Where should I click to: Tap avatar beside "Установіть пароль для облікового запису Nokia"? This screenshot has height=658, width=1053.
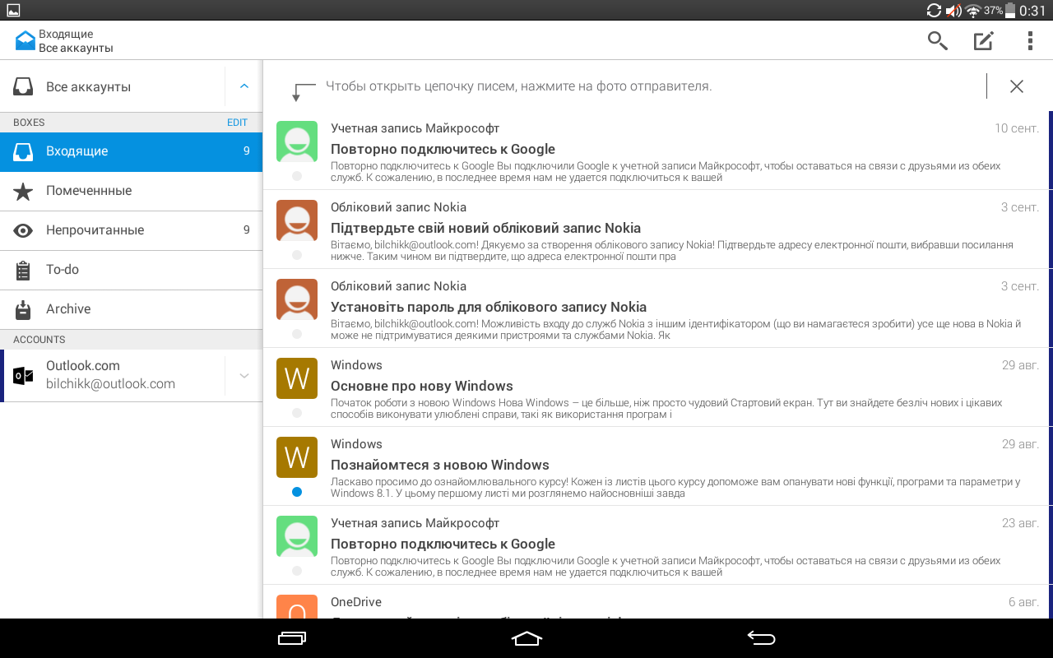click(x=297, y=299)
